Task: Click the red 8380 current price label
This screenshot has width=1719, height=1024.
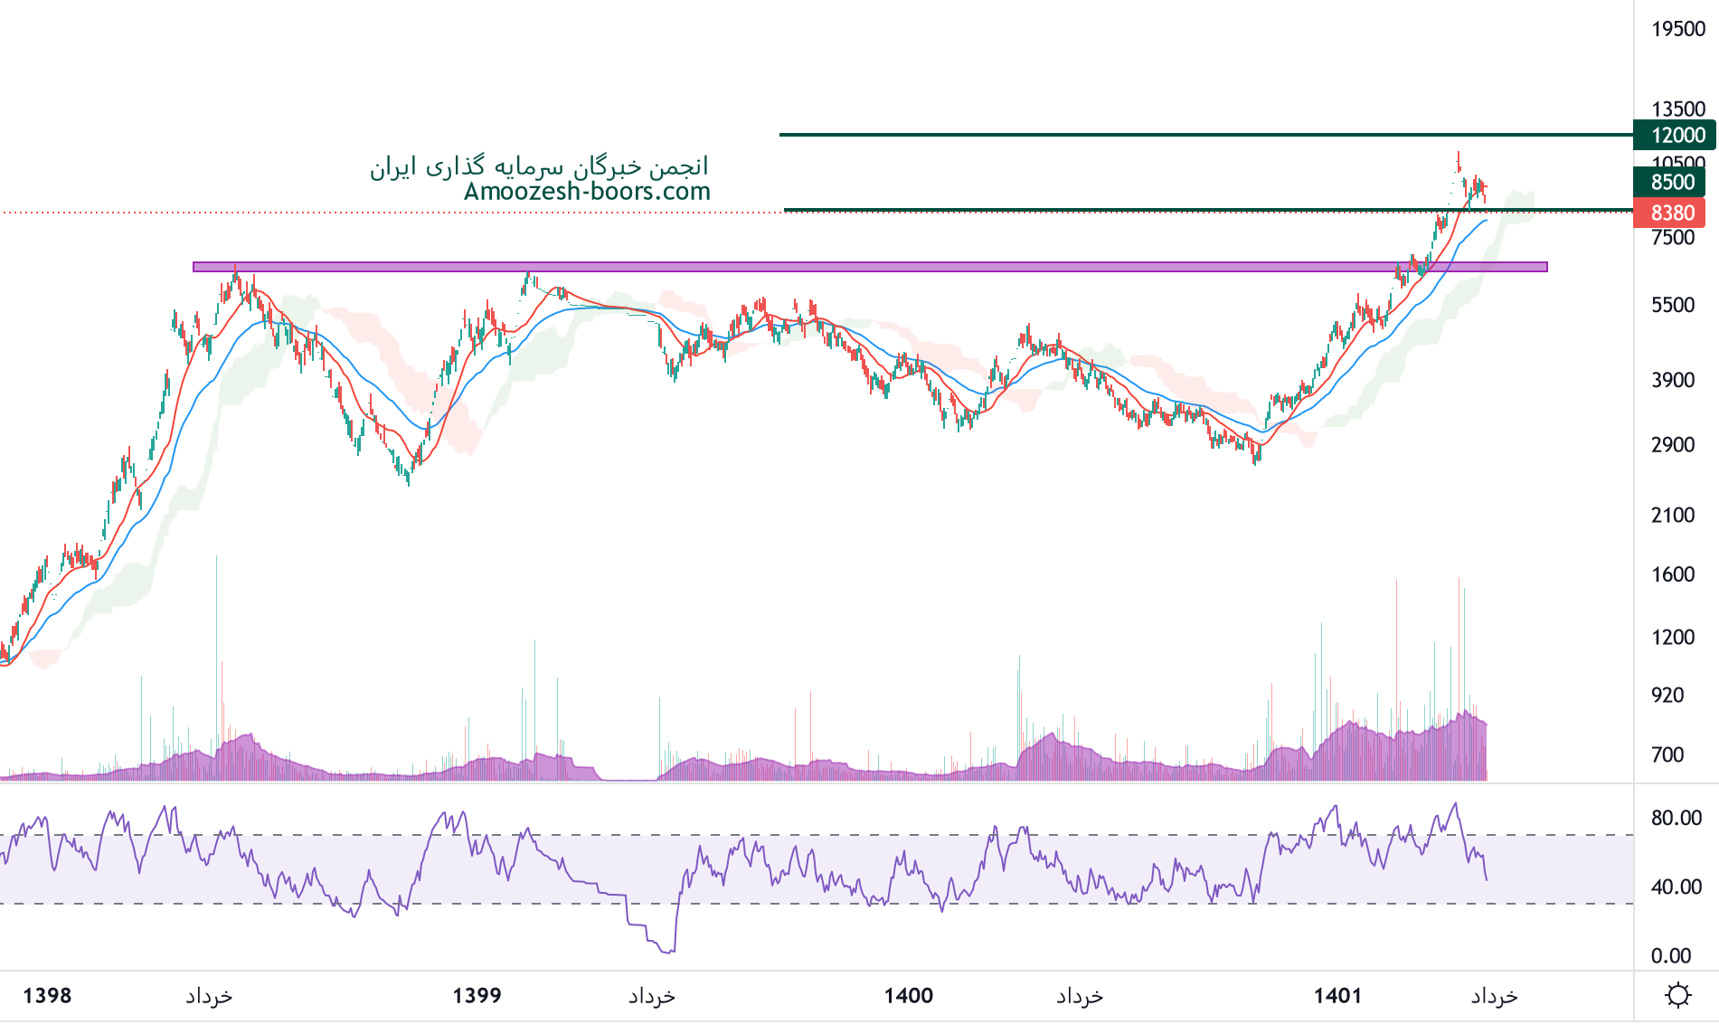Action: tap(1672, 213)
